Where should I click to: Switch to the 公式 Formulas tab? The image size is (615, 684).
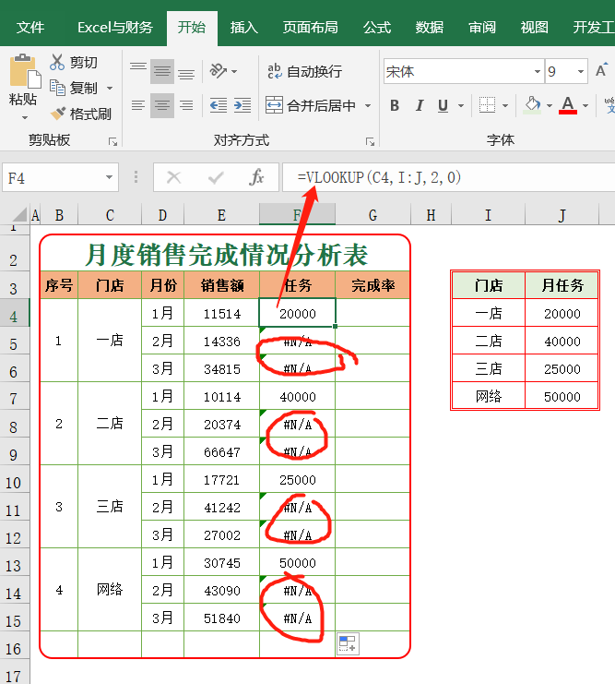377,28
